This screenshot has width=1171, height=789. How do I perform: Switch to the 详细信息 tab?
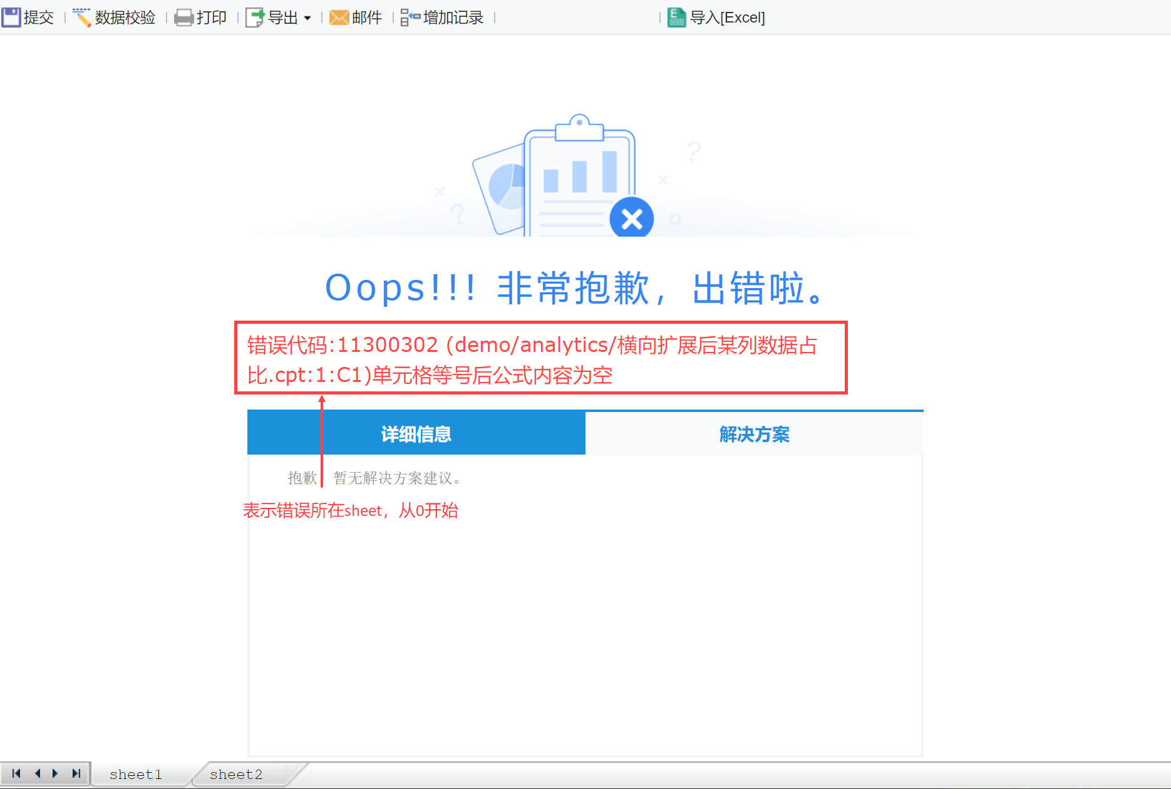(x=416, y=433)
